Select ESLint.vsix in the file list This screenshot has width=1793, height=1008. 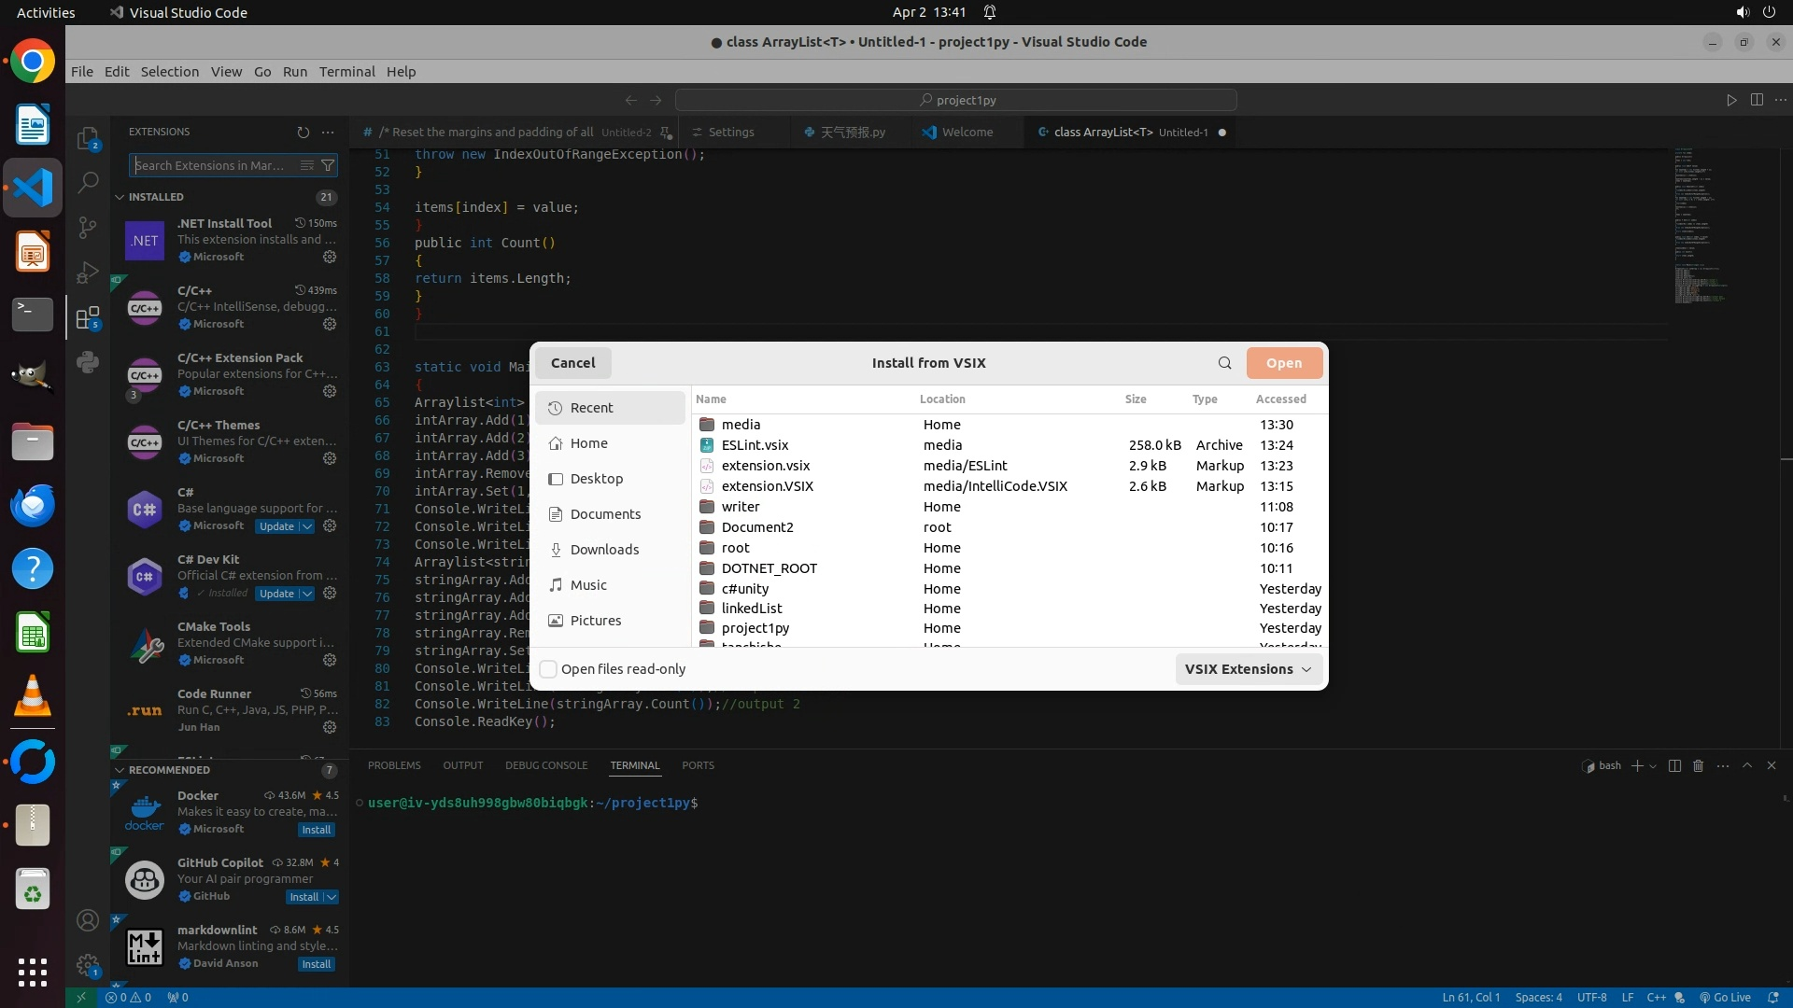click(x=755, y=445)
